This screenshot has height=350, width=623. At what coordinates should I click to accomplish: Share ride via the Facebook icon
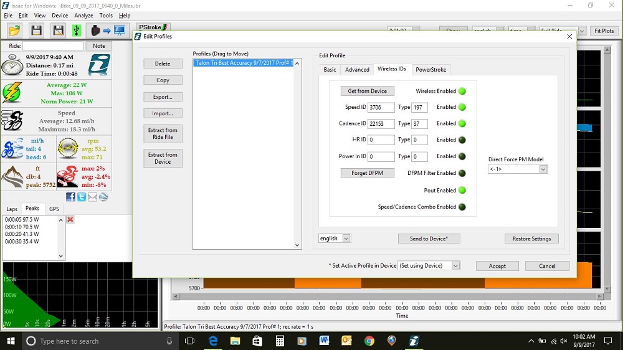pos(70,197)
